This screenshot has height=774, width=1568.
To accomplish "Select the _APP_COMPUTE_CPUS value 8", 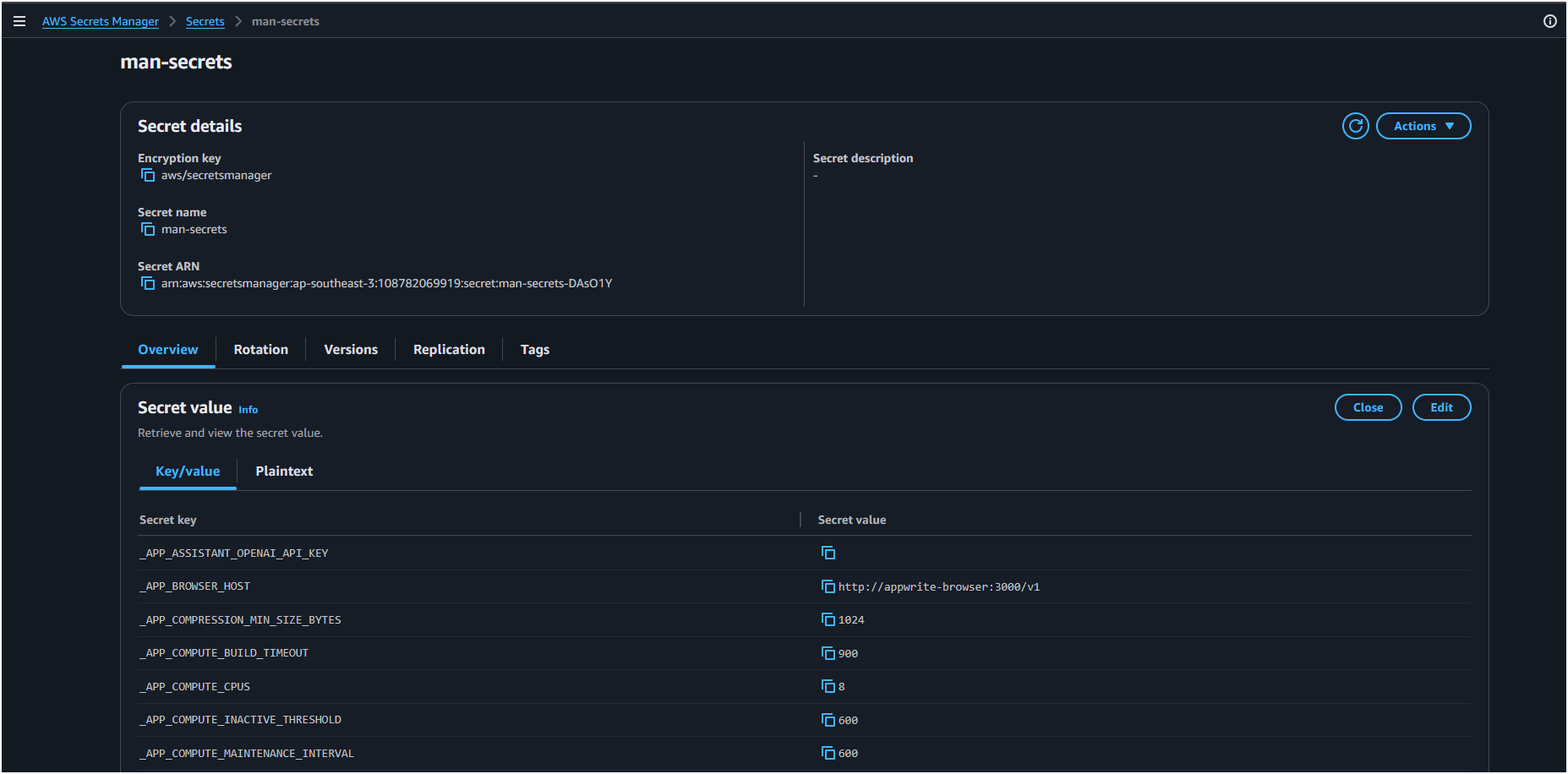I will [x=842, y=686].
